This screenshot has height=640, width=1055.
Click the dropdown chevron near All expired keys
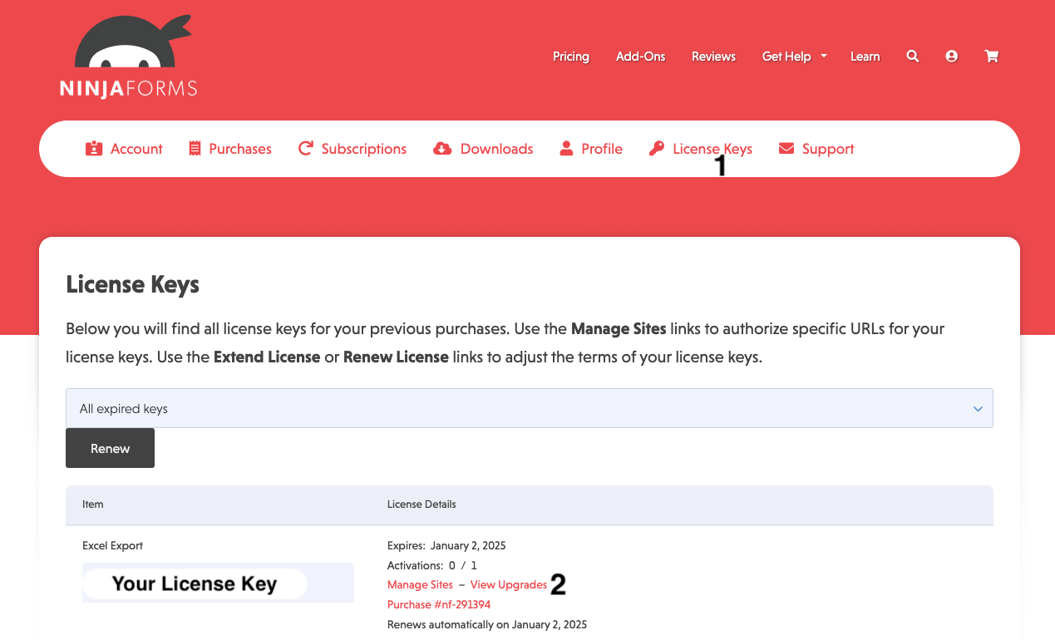click(978, 408)
